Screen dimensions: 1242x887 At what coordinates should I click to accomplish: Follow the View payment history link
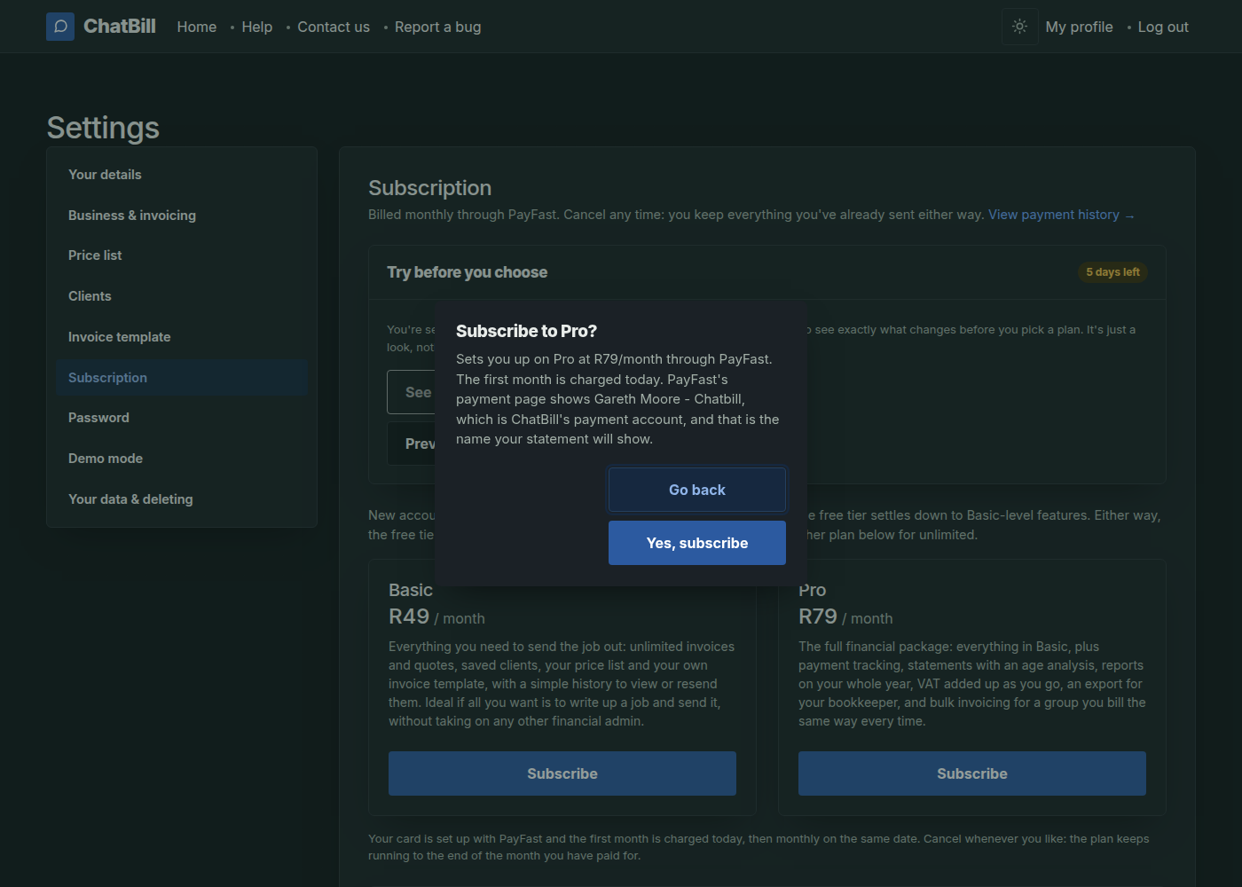[x=1061, y=215]
